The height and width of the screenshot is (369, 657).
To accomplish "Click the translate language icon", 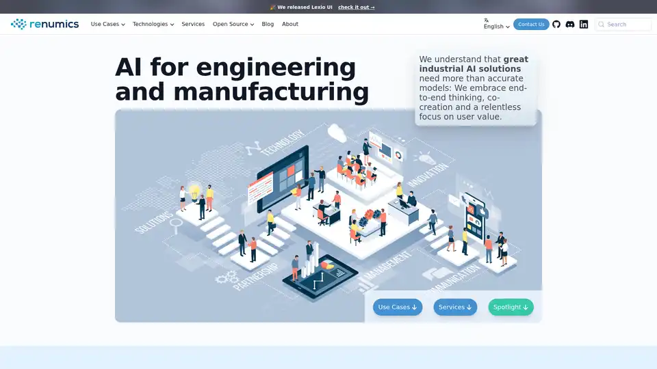I will (487, 20).
